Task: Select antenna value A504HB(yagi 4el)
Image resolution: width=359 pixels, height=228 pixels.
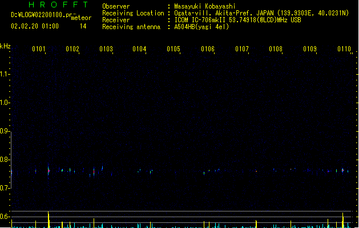Action: coord(201,27)
